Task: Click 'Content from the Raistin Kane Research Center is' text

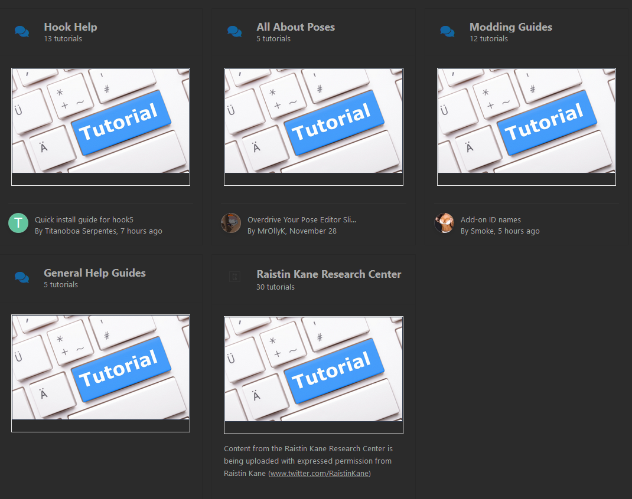Action: [308, 448]
